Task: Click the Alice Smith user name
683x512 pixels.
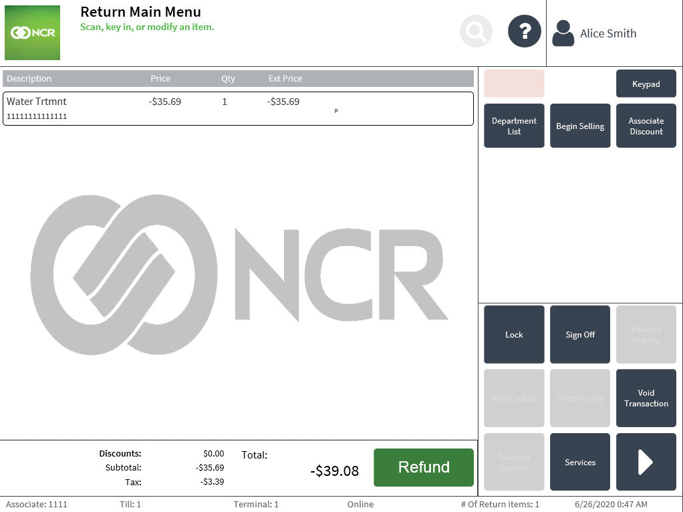Action: tap(608, 33)
